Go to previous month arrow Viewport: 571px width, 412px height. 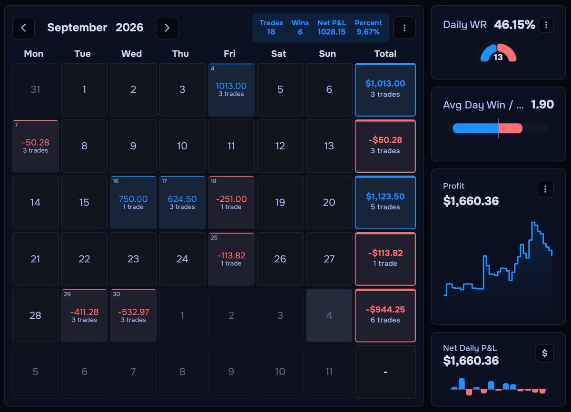[24, 28]
